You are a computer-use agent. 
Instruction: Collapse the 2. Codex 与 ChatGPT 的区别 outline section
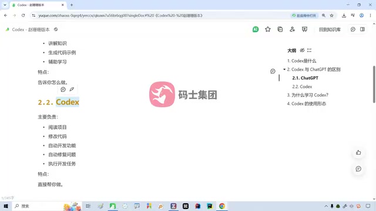(284, 69)
